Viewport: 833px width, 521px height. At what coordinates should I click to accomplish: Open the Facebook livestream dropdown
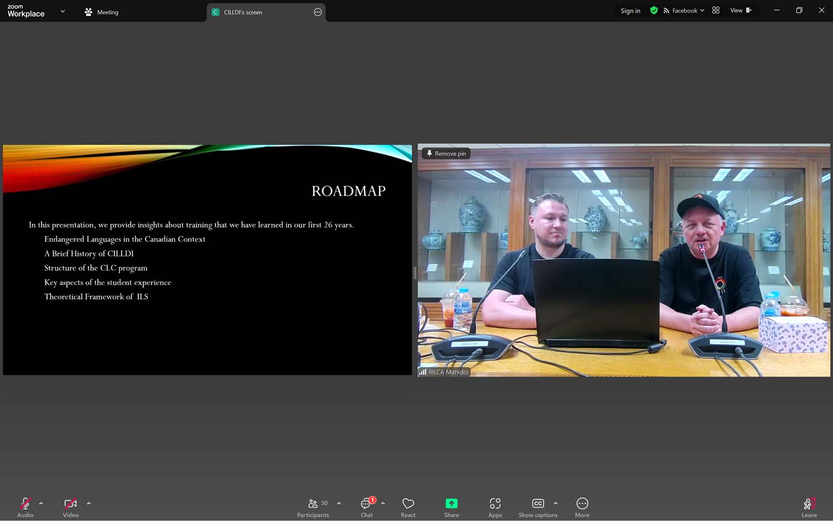[684, 11]
